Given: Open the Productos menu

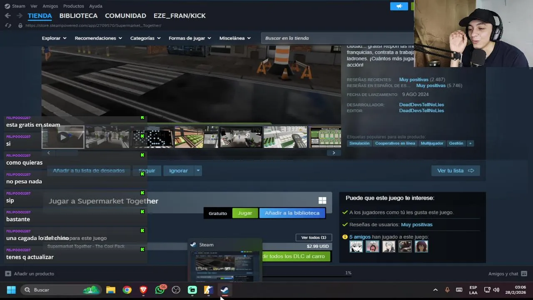Looking at the screenshot, I should (74, 6).
